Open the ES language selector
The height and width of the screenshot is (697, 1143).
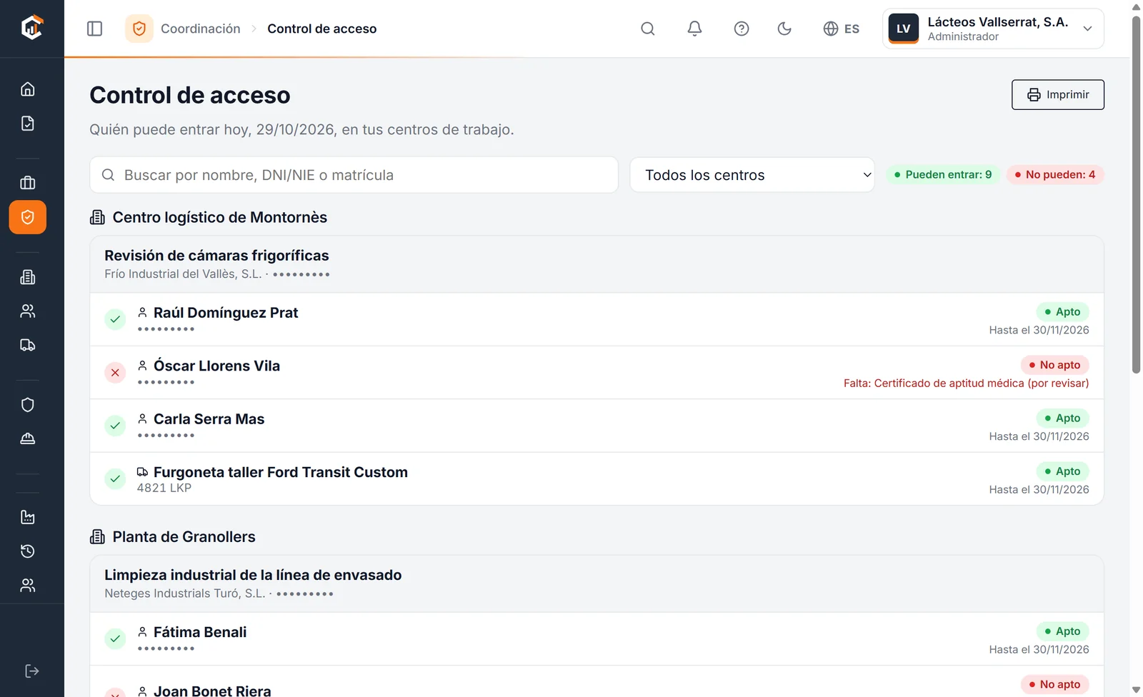tap(842, 29)
